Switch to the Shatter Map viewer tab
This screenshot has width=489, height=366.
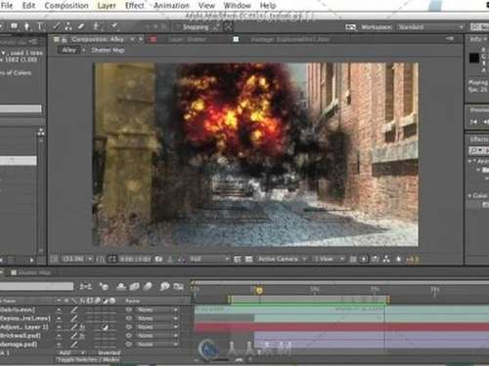108,51
